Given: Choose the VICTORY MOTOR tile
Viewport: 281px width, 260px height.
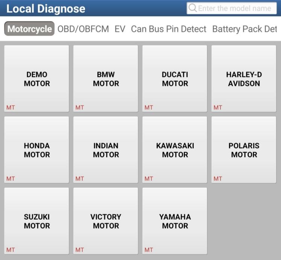Looking at the screenshot, I should [x=106, y=221].
